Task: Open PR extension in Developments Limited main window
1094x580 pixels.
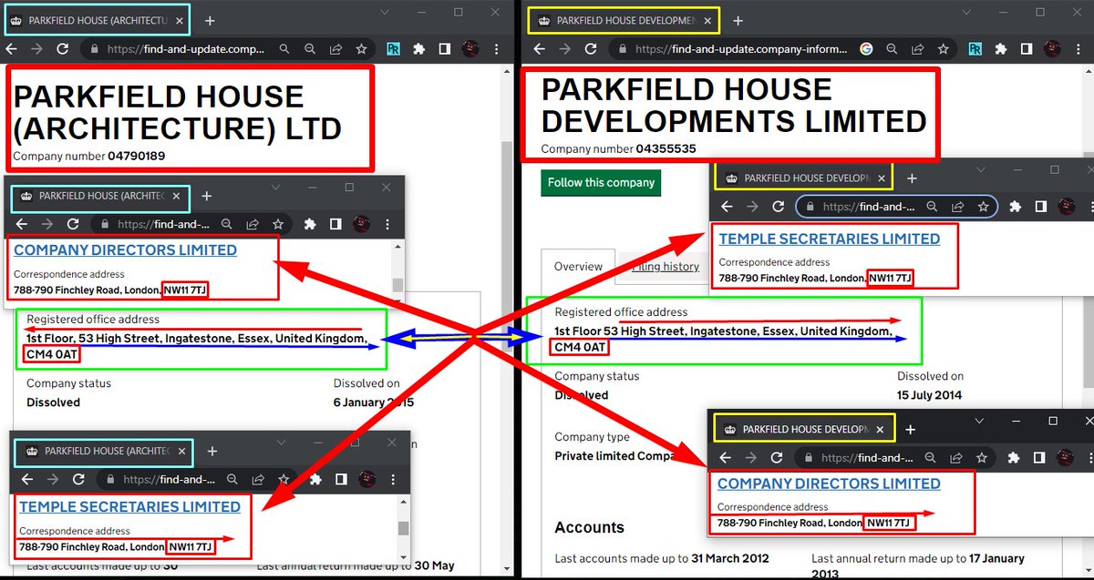Action: (x=975, y=49)
